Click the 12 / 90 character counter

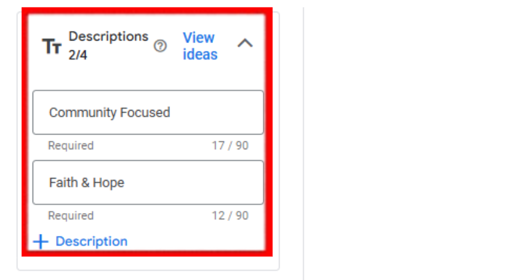point(230,216)
